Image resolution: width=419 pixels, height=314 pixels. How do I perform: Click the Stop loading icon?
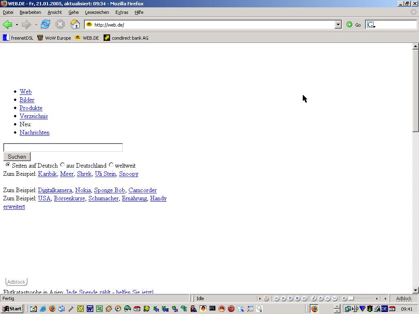[60, 25]
